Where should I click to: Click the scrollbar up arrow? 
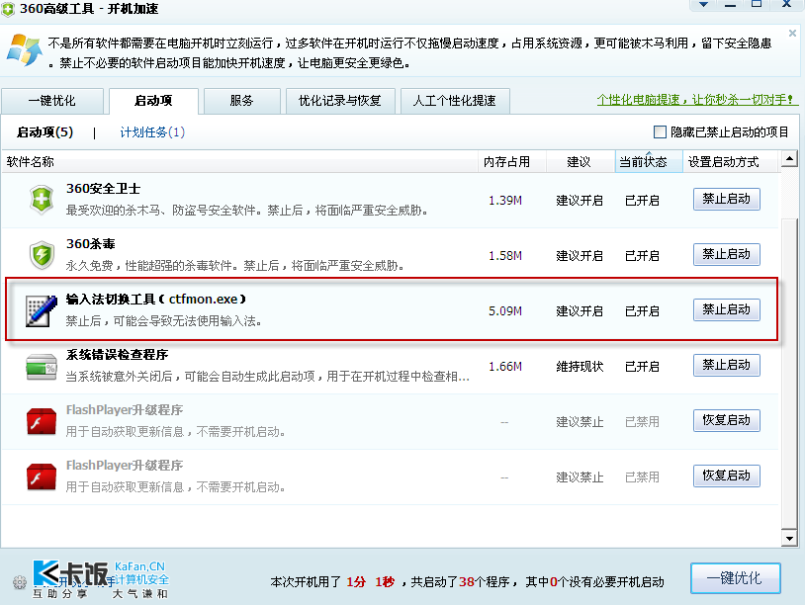coord(789,159)
